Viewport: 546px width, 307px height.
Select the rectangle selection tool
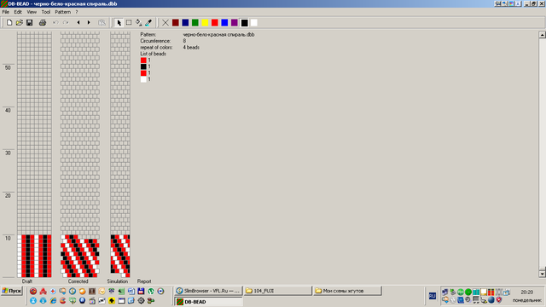129,23
